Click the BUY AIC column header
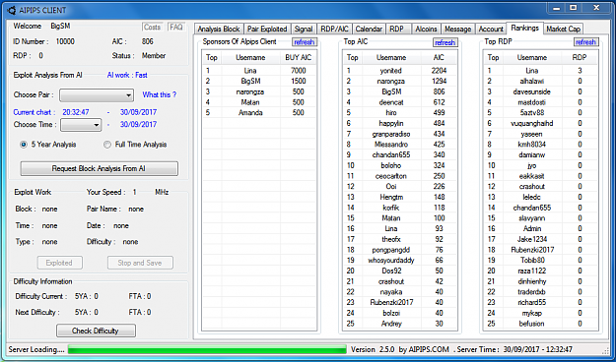 298,58
